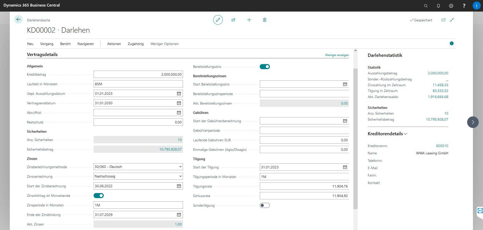Click the Kreditbetrag input field
The height and width of the screenshot is (230, 483).
click(138, 74)
